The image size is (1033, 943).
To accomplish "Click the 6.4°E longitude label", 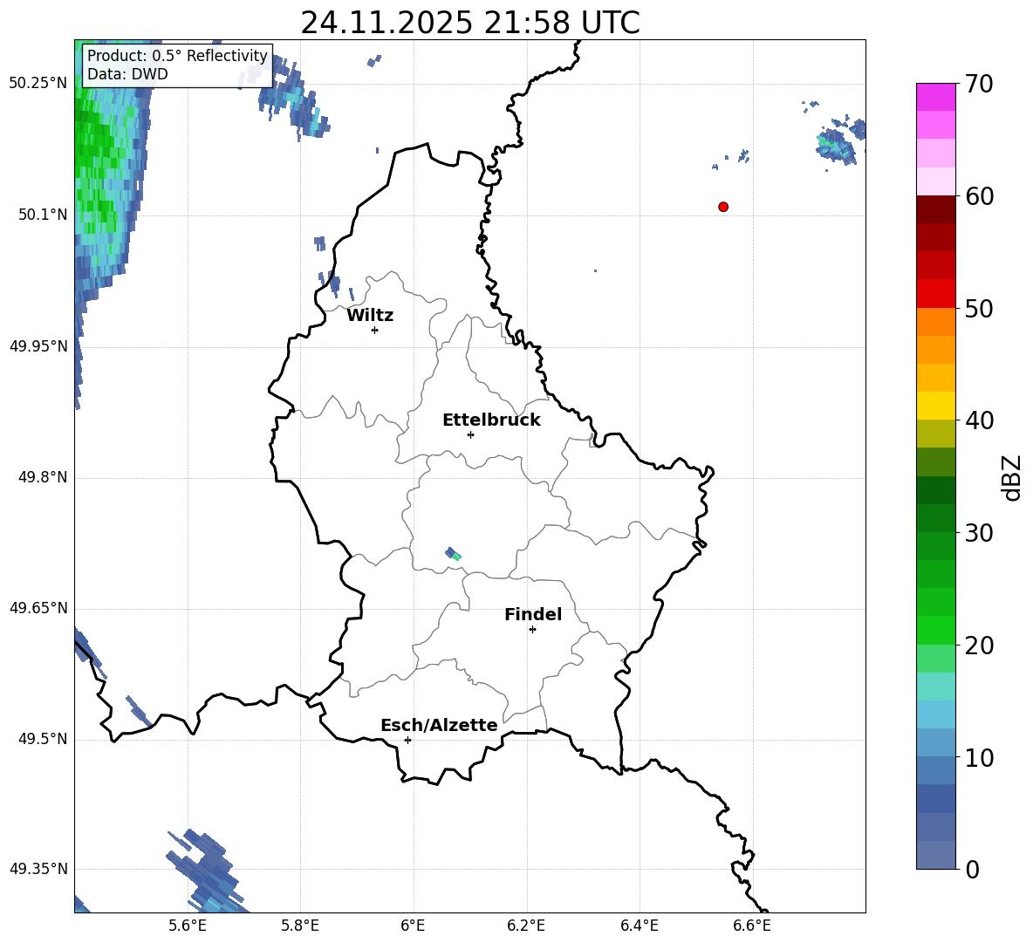I will click(x=639, y=926).
